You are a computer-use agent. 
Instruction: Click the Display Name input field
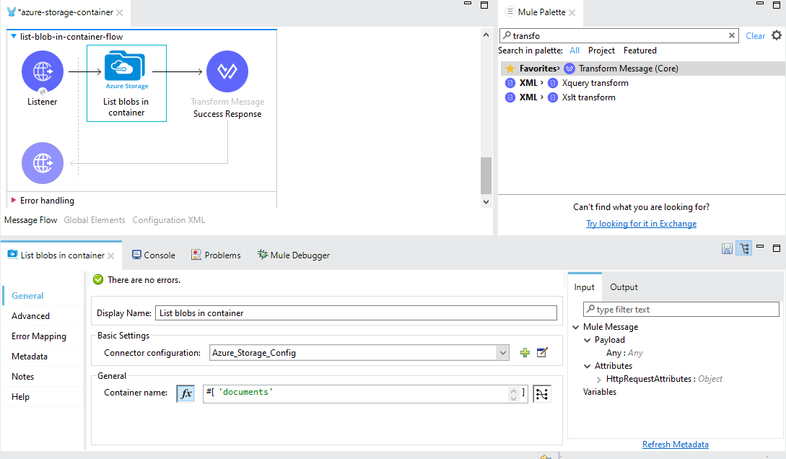357,313
